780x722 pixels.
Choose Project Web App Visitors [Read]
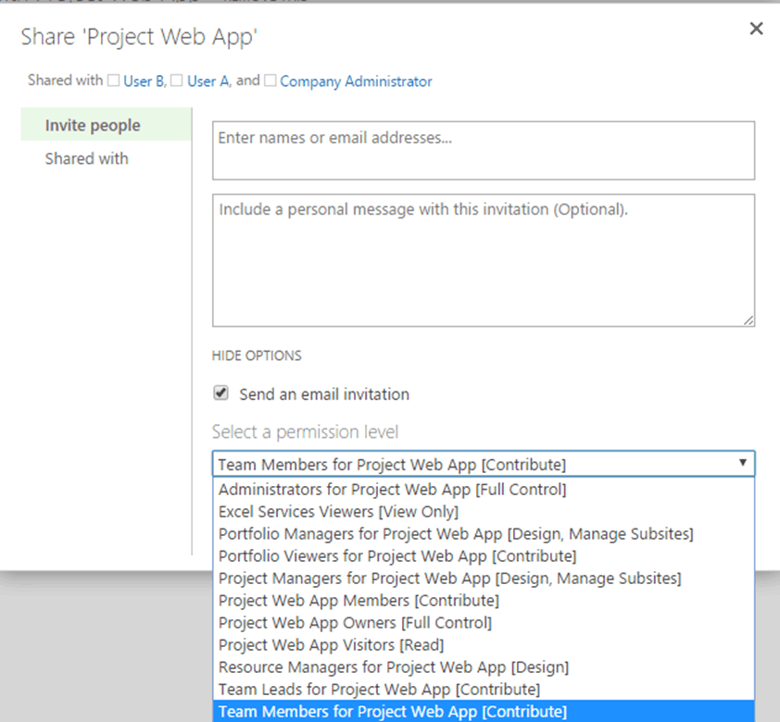pyautogui.click(x=484, y=645)
